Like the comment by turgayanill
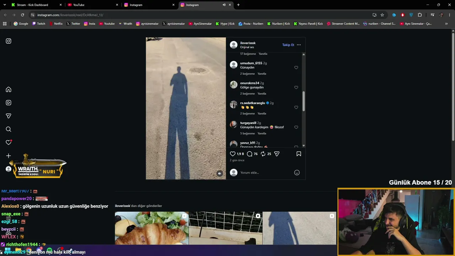Viewport: 455px width, 256px height. click(296, 127)
